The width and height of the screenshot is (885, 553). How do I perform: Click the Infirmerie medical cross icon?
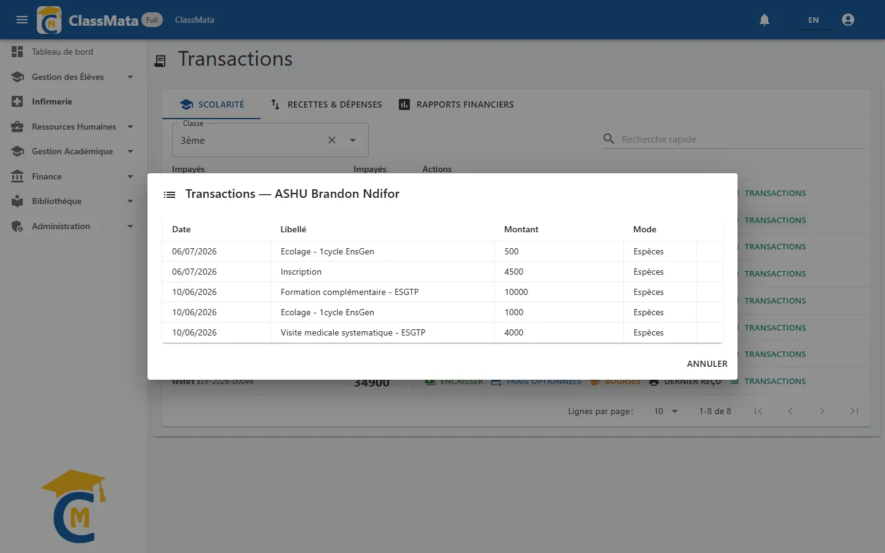point(17,102)
